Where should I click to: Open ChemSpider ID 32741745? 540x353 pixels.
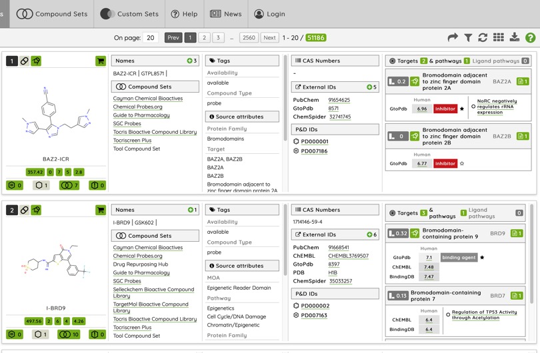(x=340, y=117)
